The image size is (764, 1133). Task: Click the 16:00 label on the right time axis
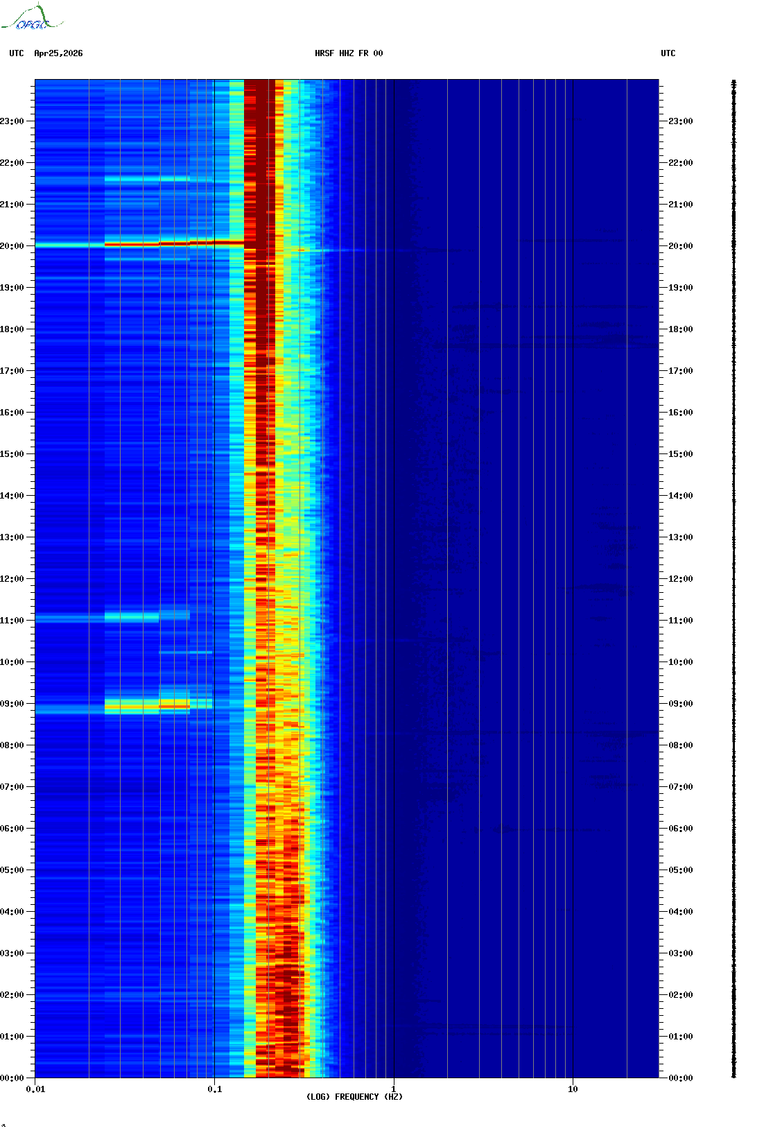coord(681,413)
